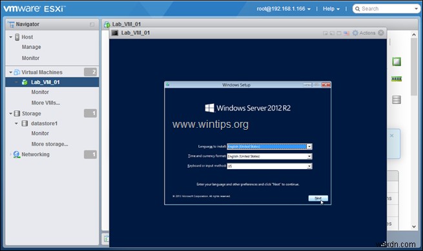Click the gray storage disk icon
Image resolution: width=423 pixels, height=251 pixels.
pos(397,99)
